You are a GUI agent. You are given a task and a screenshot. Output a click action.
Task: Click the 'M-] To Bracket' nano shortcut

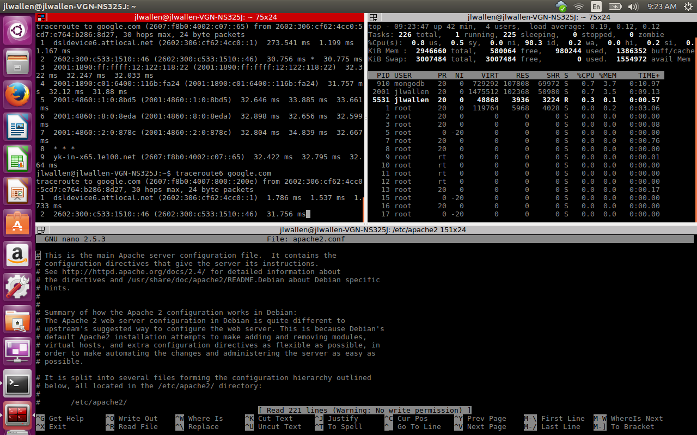(624, 427)
